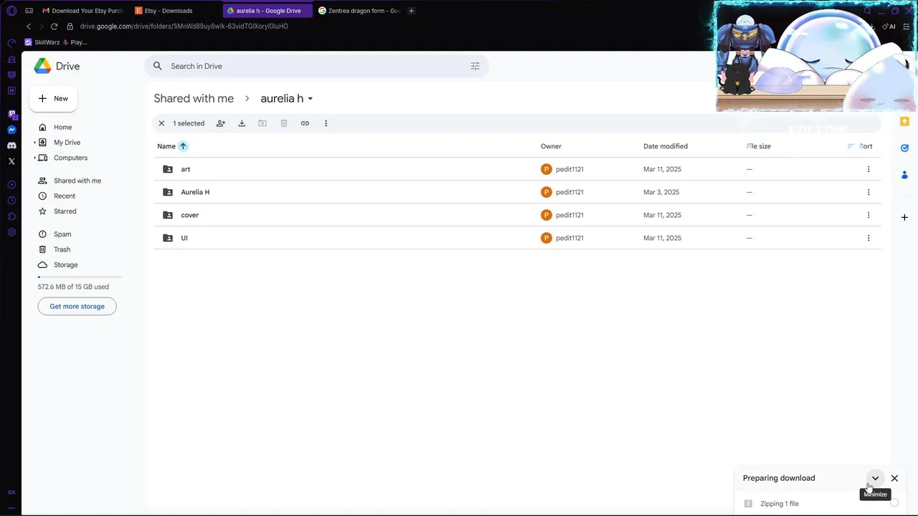This screenshot has height=516, width=918.
Task: Click Get more storage button
Action: pos(77,306)
